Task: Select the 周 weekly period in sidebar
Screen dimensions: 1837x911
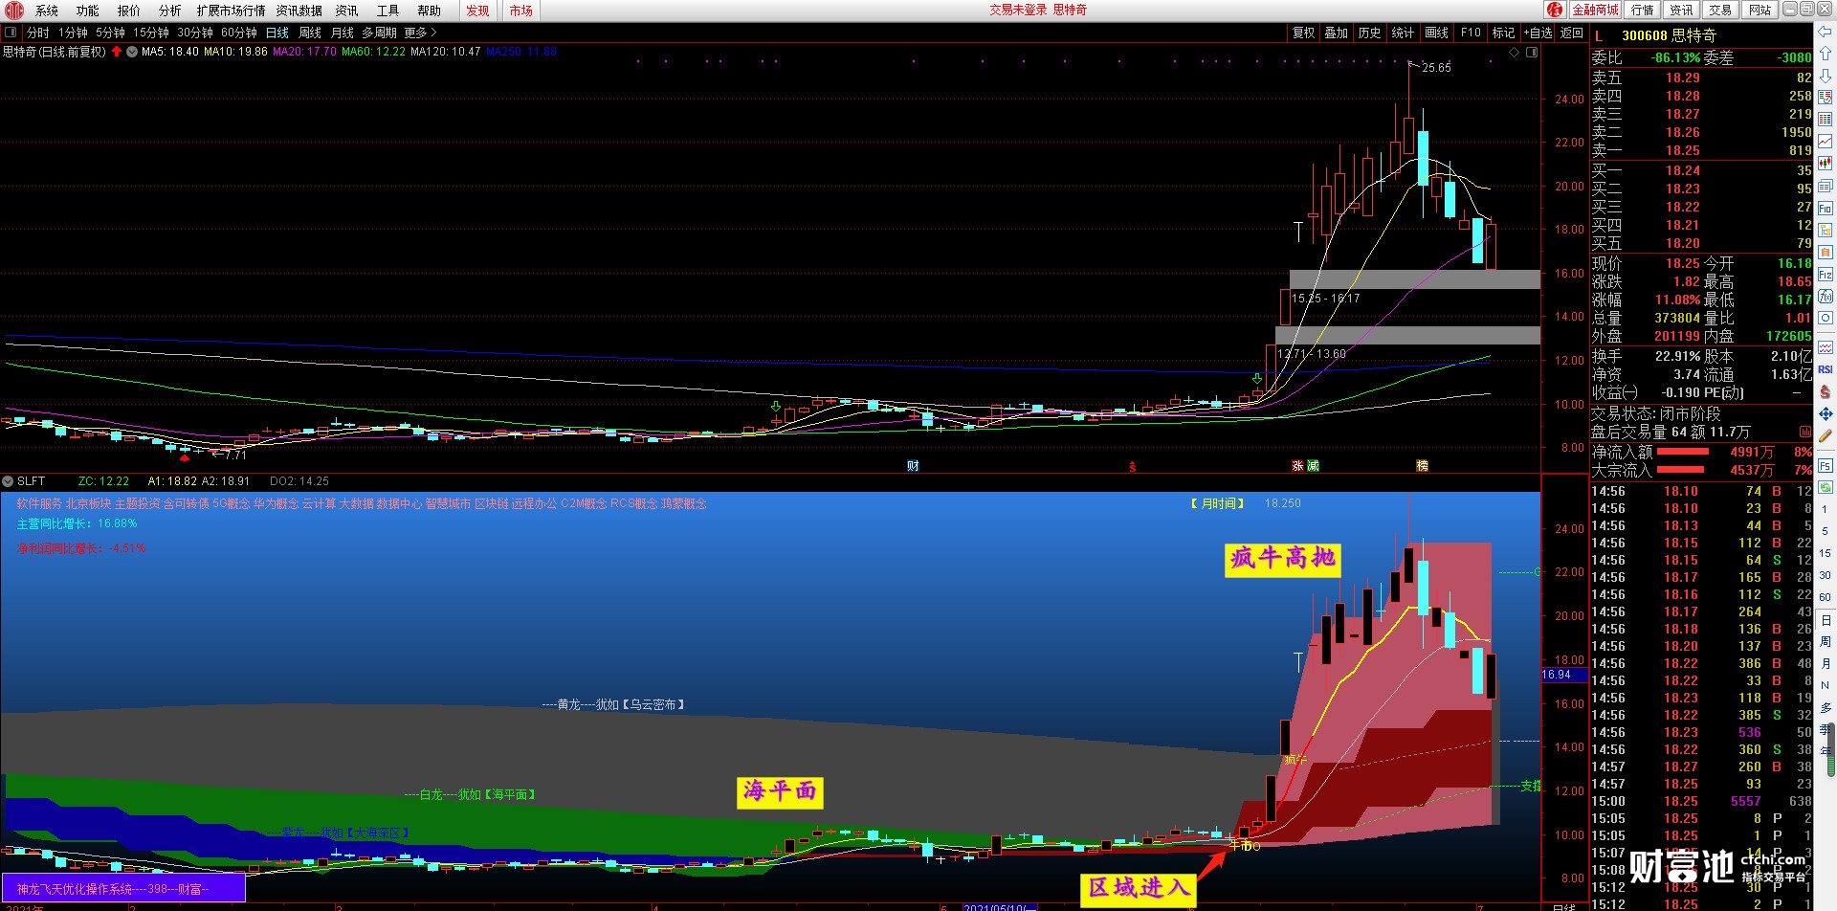Action: point(1826,641)
